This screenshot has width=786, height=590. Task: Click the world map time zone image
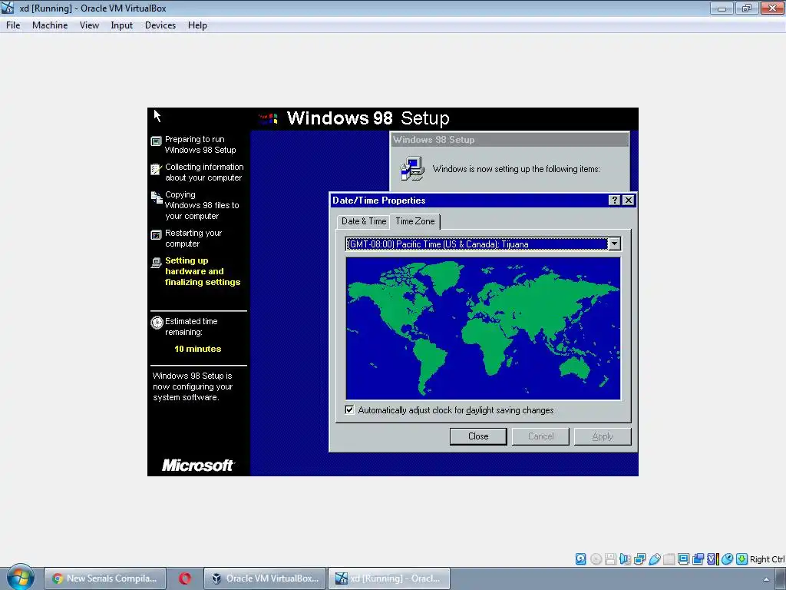pyautogui.click(x=483, y=329)
